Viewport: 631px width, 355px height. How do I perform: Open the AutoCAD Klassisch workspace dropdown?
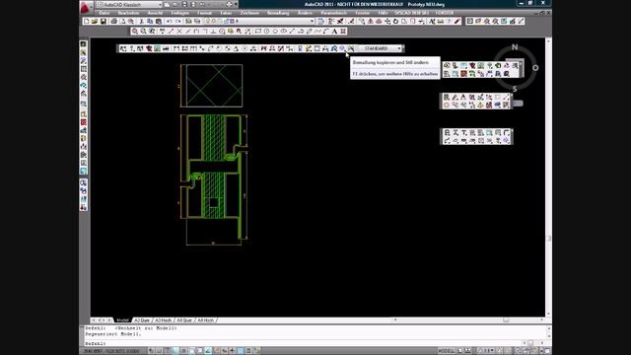click(x=129, y=4)
